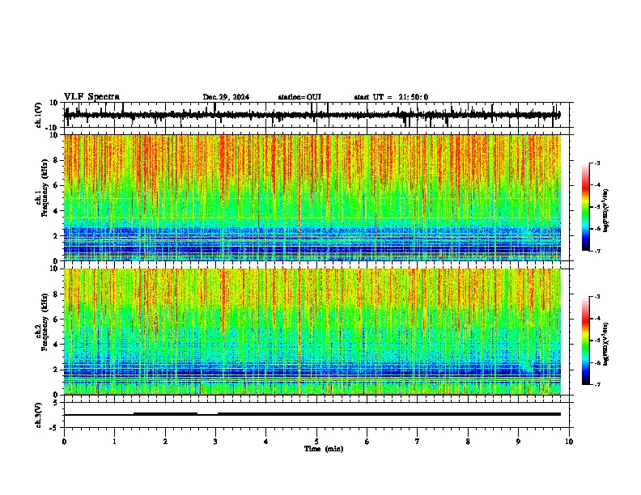Click the 'ch.1(V)' waveform axis label

(x=39, y=115)
